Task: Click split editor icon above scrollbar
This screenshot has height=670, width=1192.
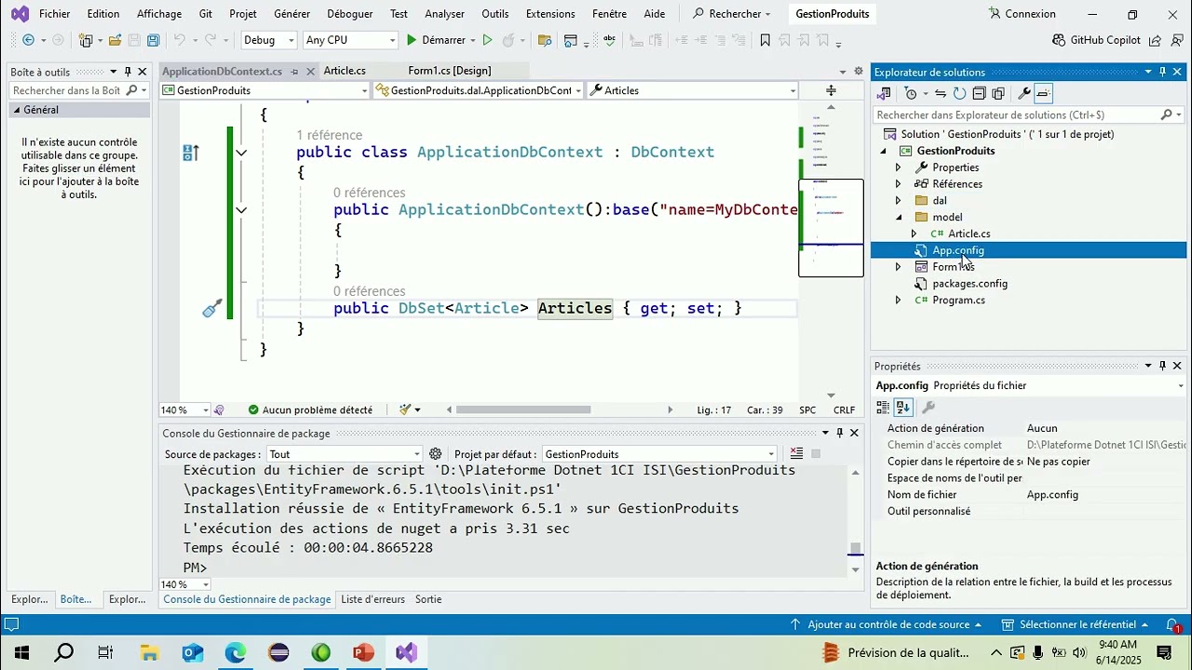Action: pyautogui.click(x=831, y=90)
